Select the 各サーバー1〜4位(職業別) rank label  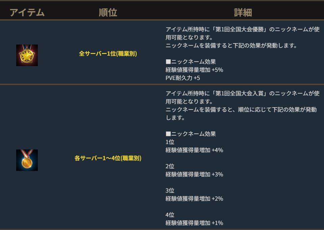(108, 158)
